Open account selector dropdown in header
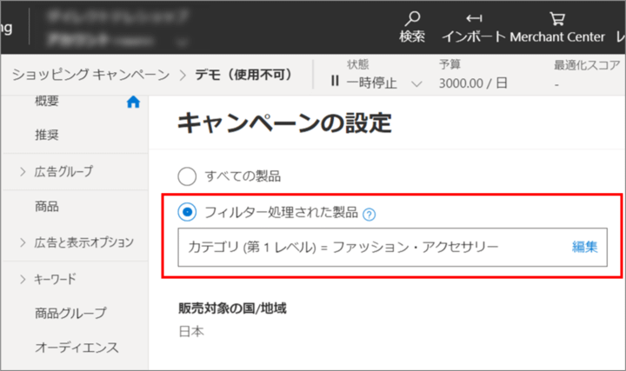The image size is (626, 371). 182,41
